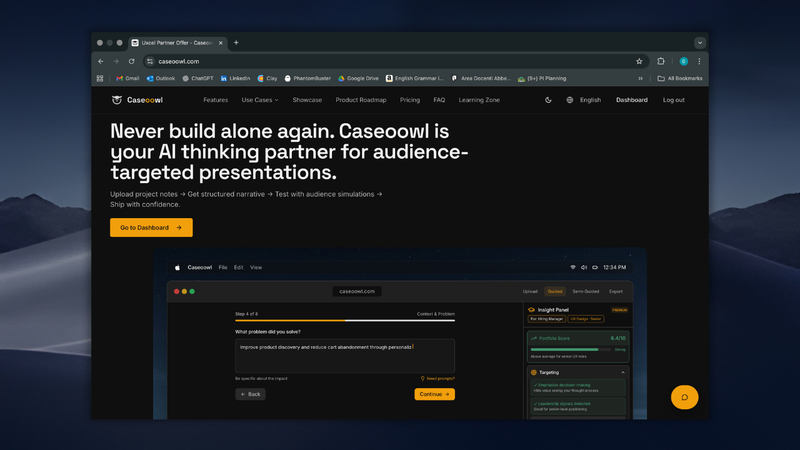Collapse the Targeting section chevron
The height and width of the screenshot is (450, 800).
(622, 372)
